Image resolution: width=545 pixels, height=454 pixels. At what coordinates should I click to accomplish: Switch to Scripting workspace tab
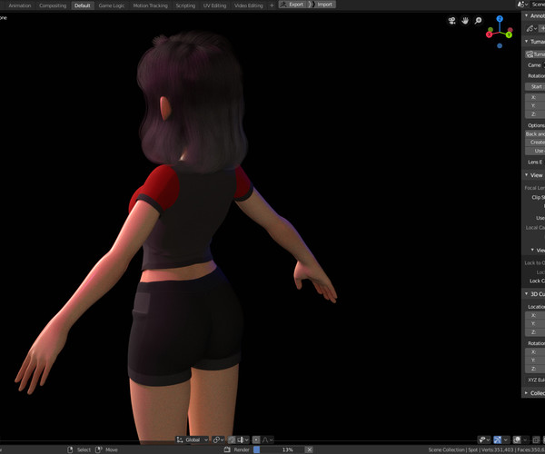pos(185,5)
